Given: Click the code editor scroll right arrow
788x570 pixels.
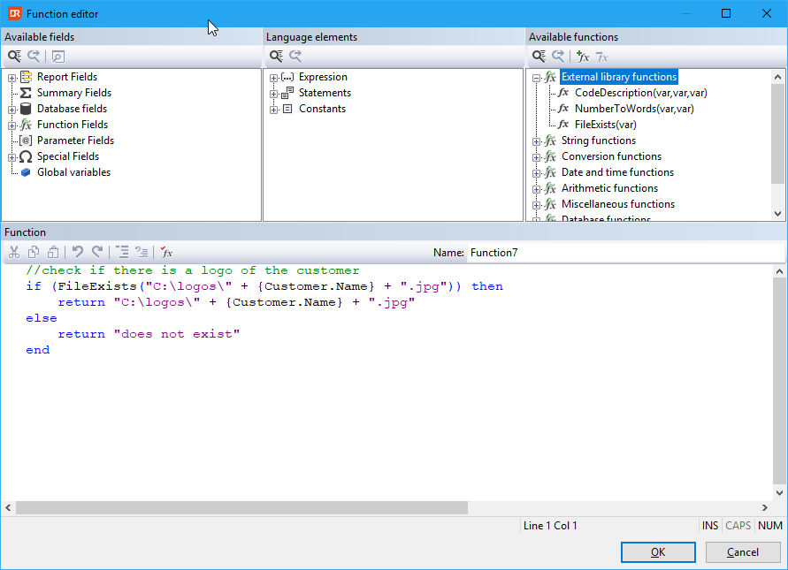Looking at the screenshot, I should 764,508.
